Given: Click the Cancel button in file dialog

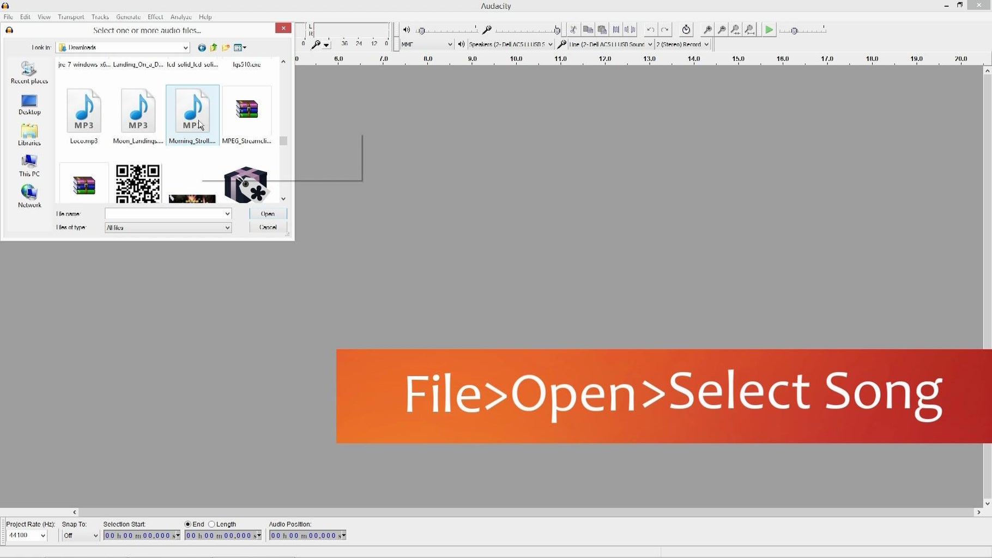Looking at the screenshot, I should (x=268, y=227).
